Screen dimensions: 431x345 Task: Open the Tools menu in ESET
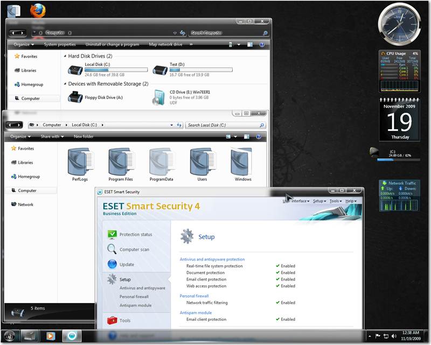[336, 201]
